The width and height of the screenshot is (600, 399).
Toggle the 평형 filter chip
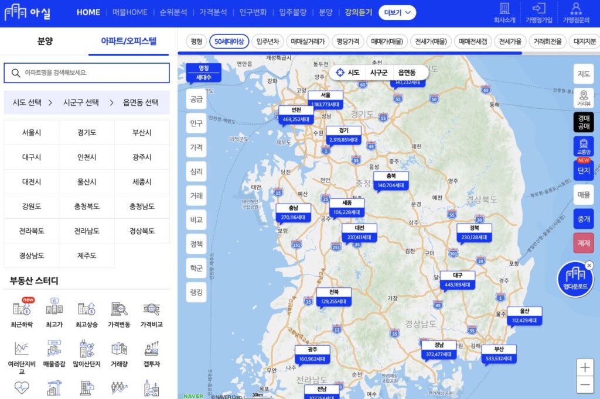pos(196,42)
